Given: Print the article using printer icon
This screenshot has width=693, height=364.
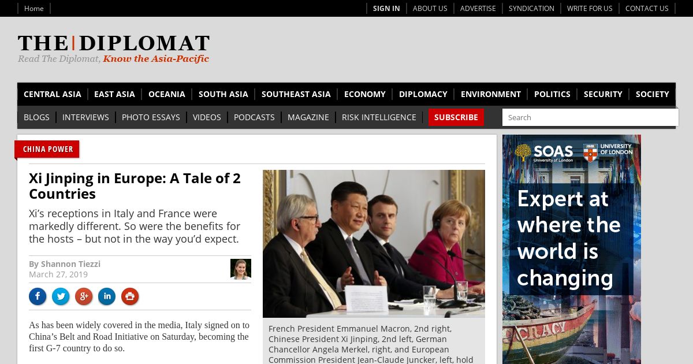Looking at the screenshot, I should pyautogui.click(x=130, y=297).
